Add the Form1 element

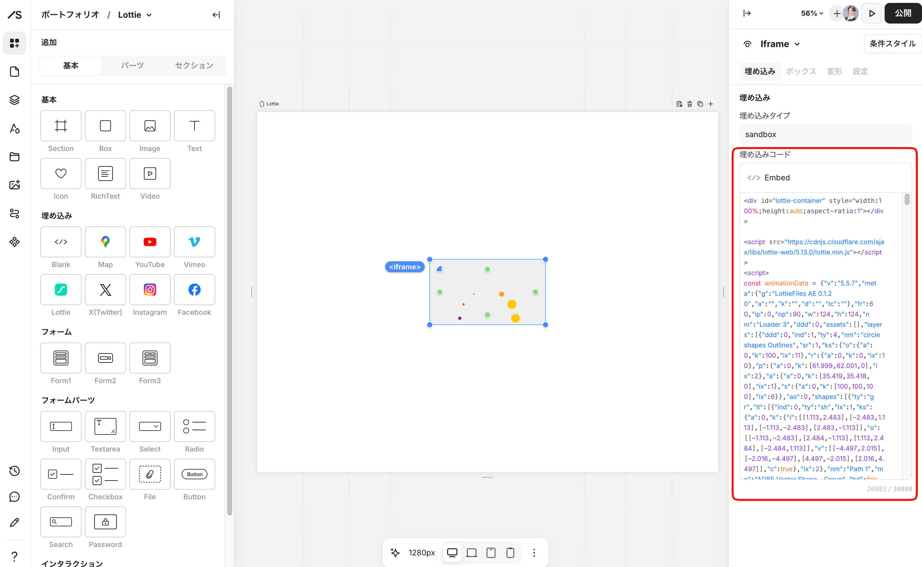pos(61,358)
